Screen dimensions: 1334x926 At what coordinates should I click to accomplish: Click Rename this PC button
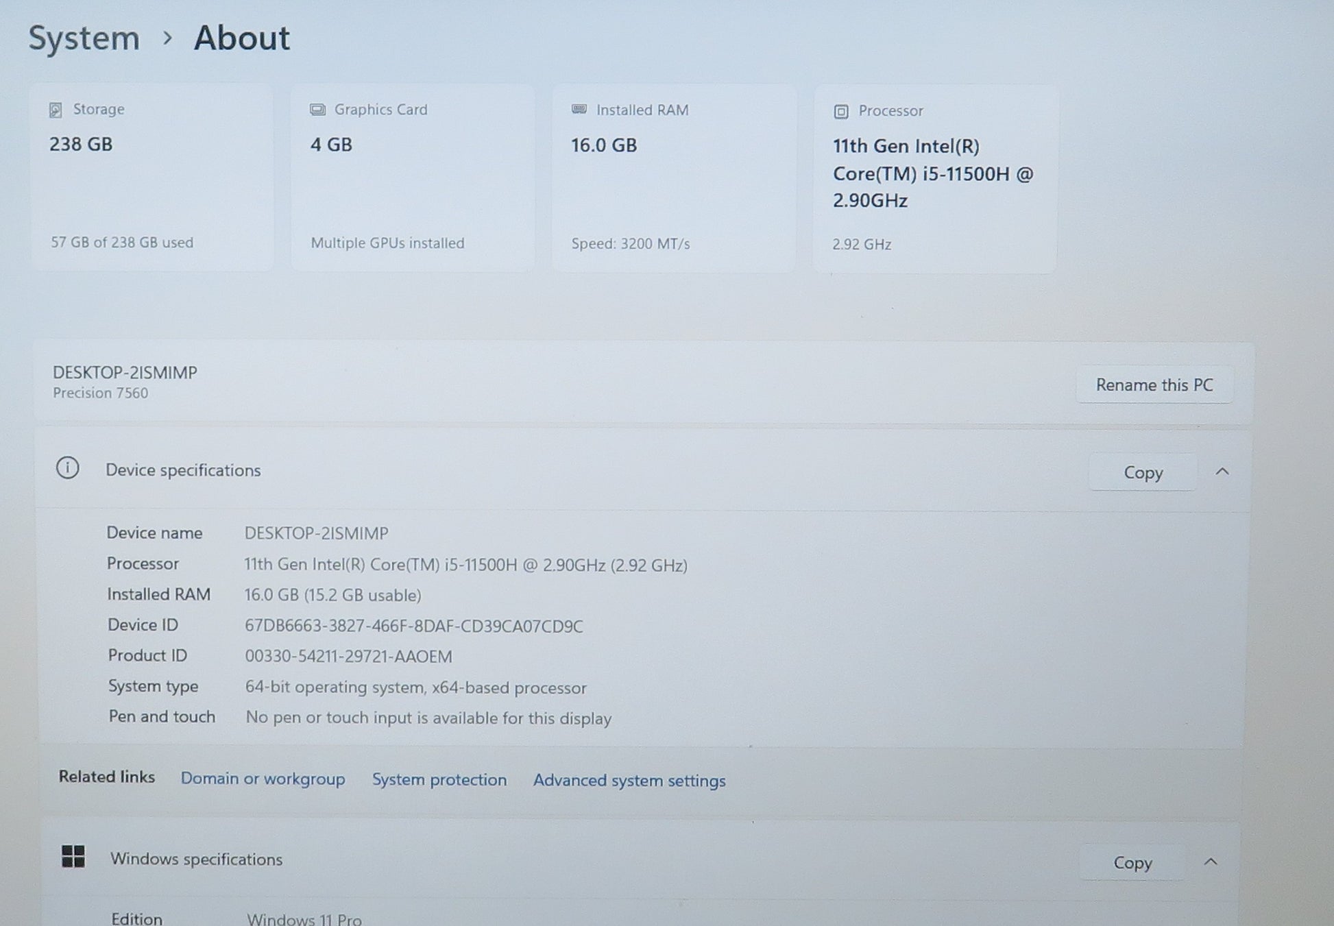[1154, 385]
